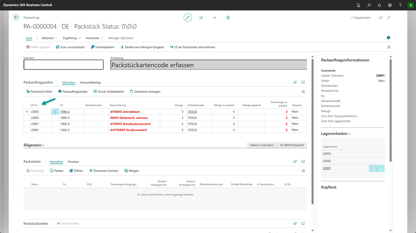The width and height of the screenshot is (416, 233).
Task: Click the share icon in page header
Action: tap(201, 17)
